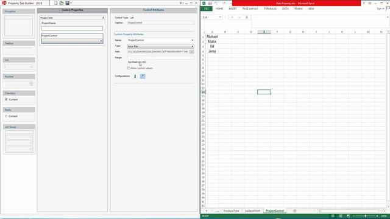Click the Path browse button beside the file path
The image size is (390, 219).
coord(191,52)
